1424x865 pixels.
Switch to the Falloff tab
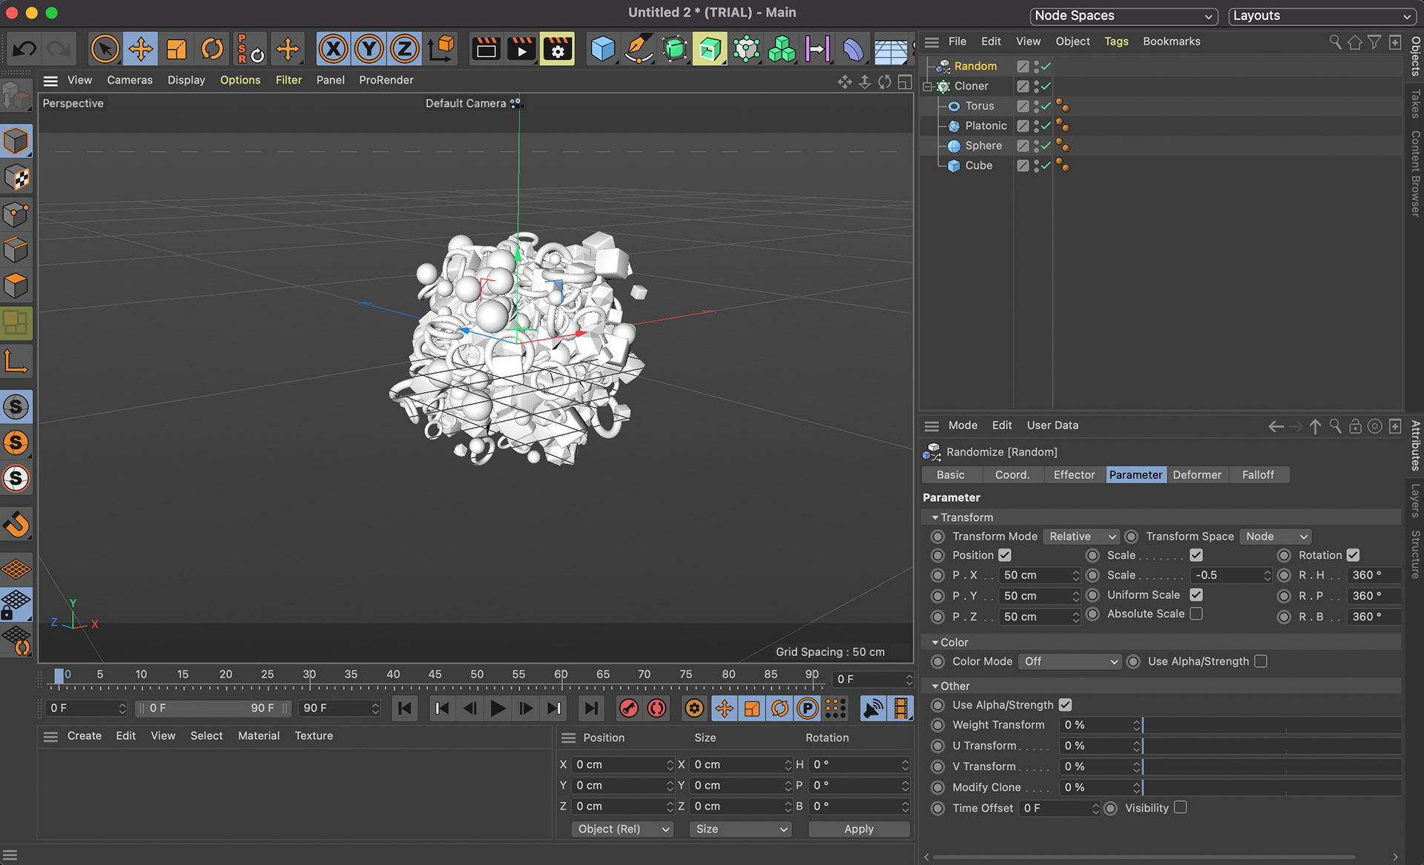pyautogui.click(x=1257, y=474)
